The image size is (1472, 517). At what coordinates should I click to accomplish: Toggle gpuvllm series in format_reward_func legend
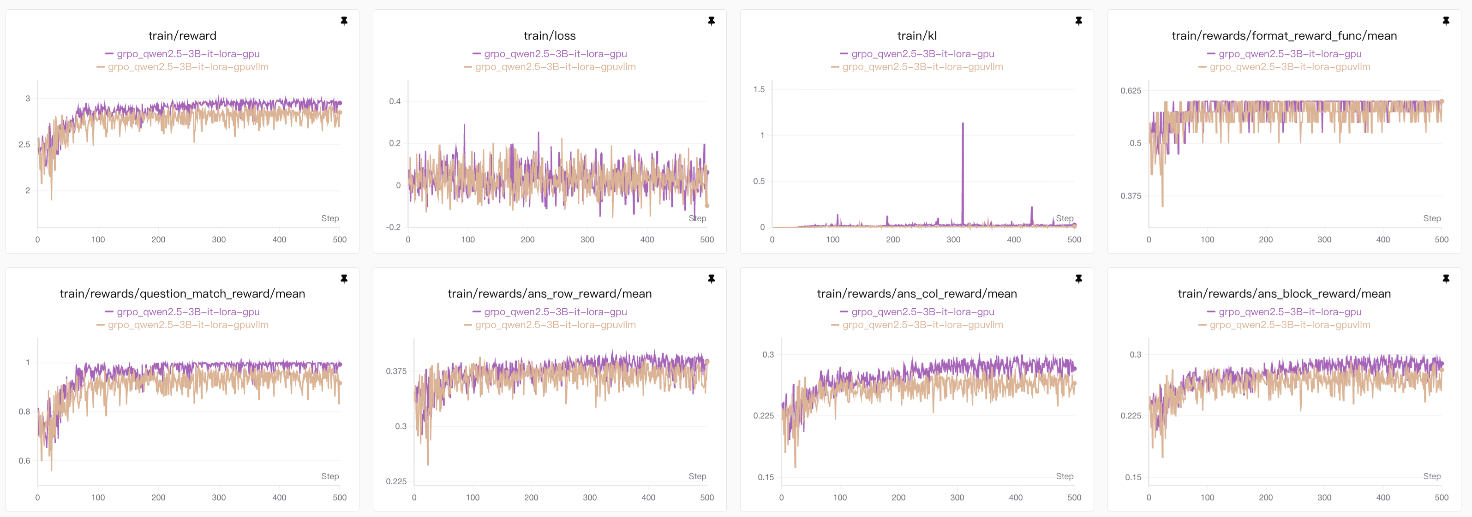tap(1290, 67)
